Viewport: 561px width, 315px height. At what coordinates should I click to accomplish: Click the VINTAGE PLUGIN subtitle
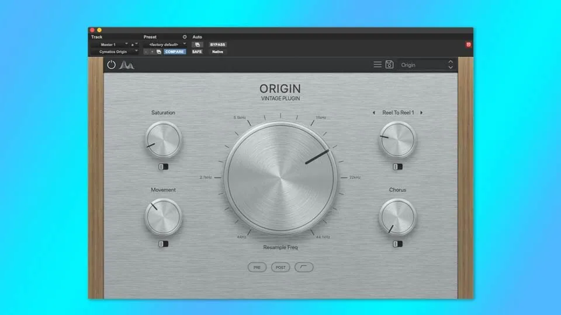pyautogui.click(x=280, y=98)
